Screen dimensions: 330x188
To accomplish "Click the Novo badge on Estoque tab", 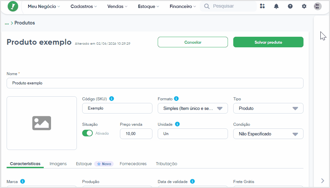I will [x=104, y=164].
